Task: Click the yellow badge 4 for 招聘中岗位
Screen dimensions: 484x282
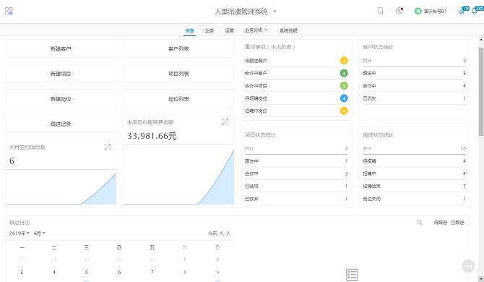Action: click(344, 111)
